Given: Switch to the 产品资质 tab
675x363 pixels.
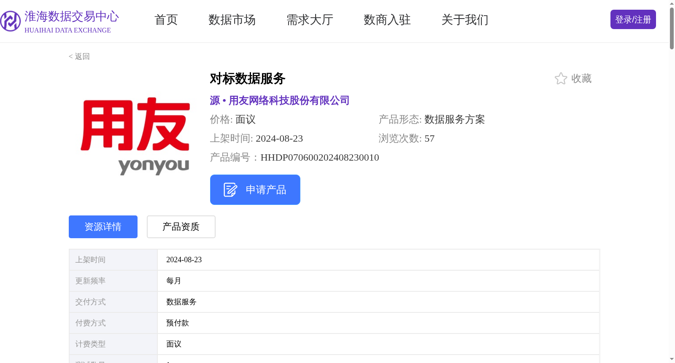Looking at the screenshot, I should click(x=181, y=227).
